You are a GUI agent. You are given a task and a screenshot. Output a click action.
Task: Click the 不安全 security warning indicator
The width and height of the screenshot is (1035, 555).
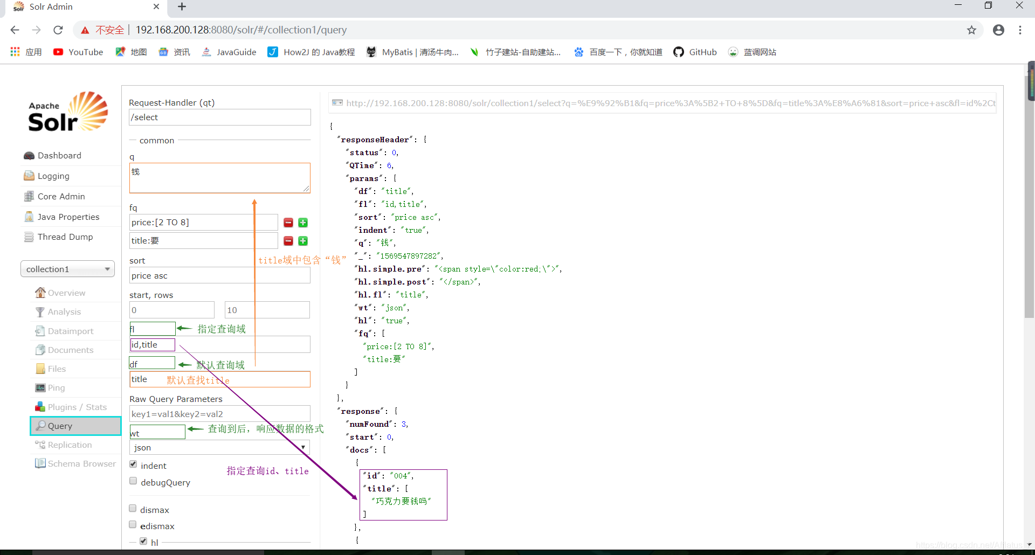[102, 30]
